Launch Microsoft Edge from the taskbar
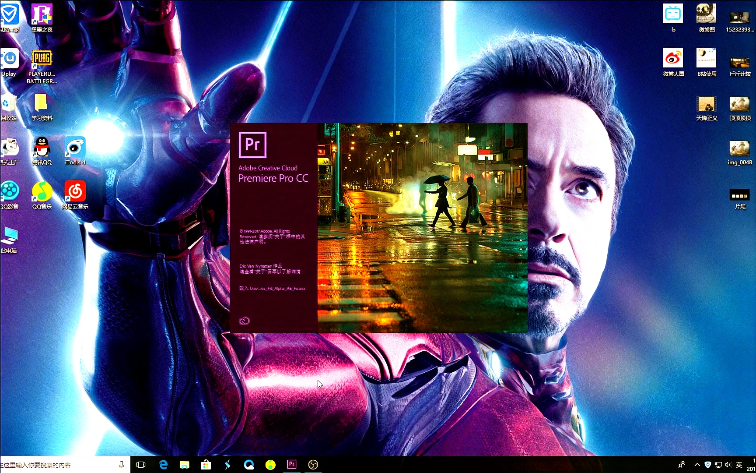Viewport: 756px width, 473px height. (163, 465)
